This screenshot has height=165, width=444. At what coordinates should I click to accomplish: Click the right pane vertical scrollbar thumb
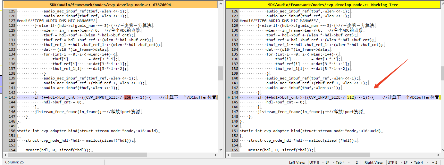point(442,73)
